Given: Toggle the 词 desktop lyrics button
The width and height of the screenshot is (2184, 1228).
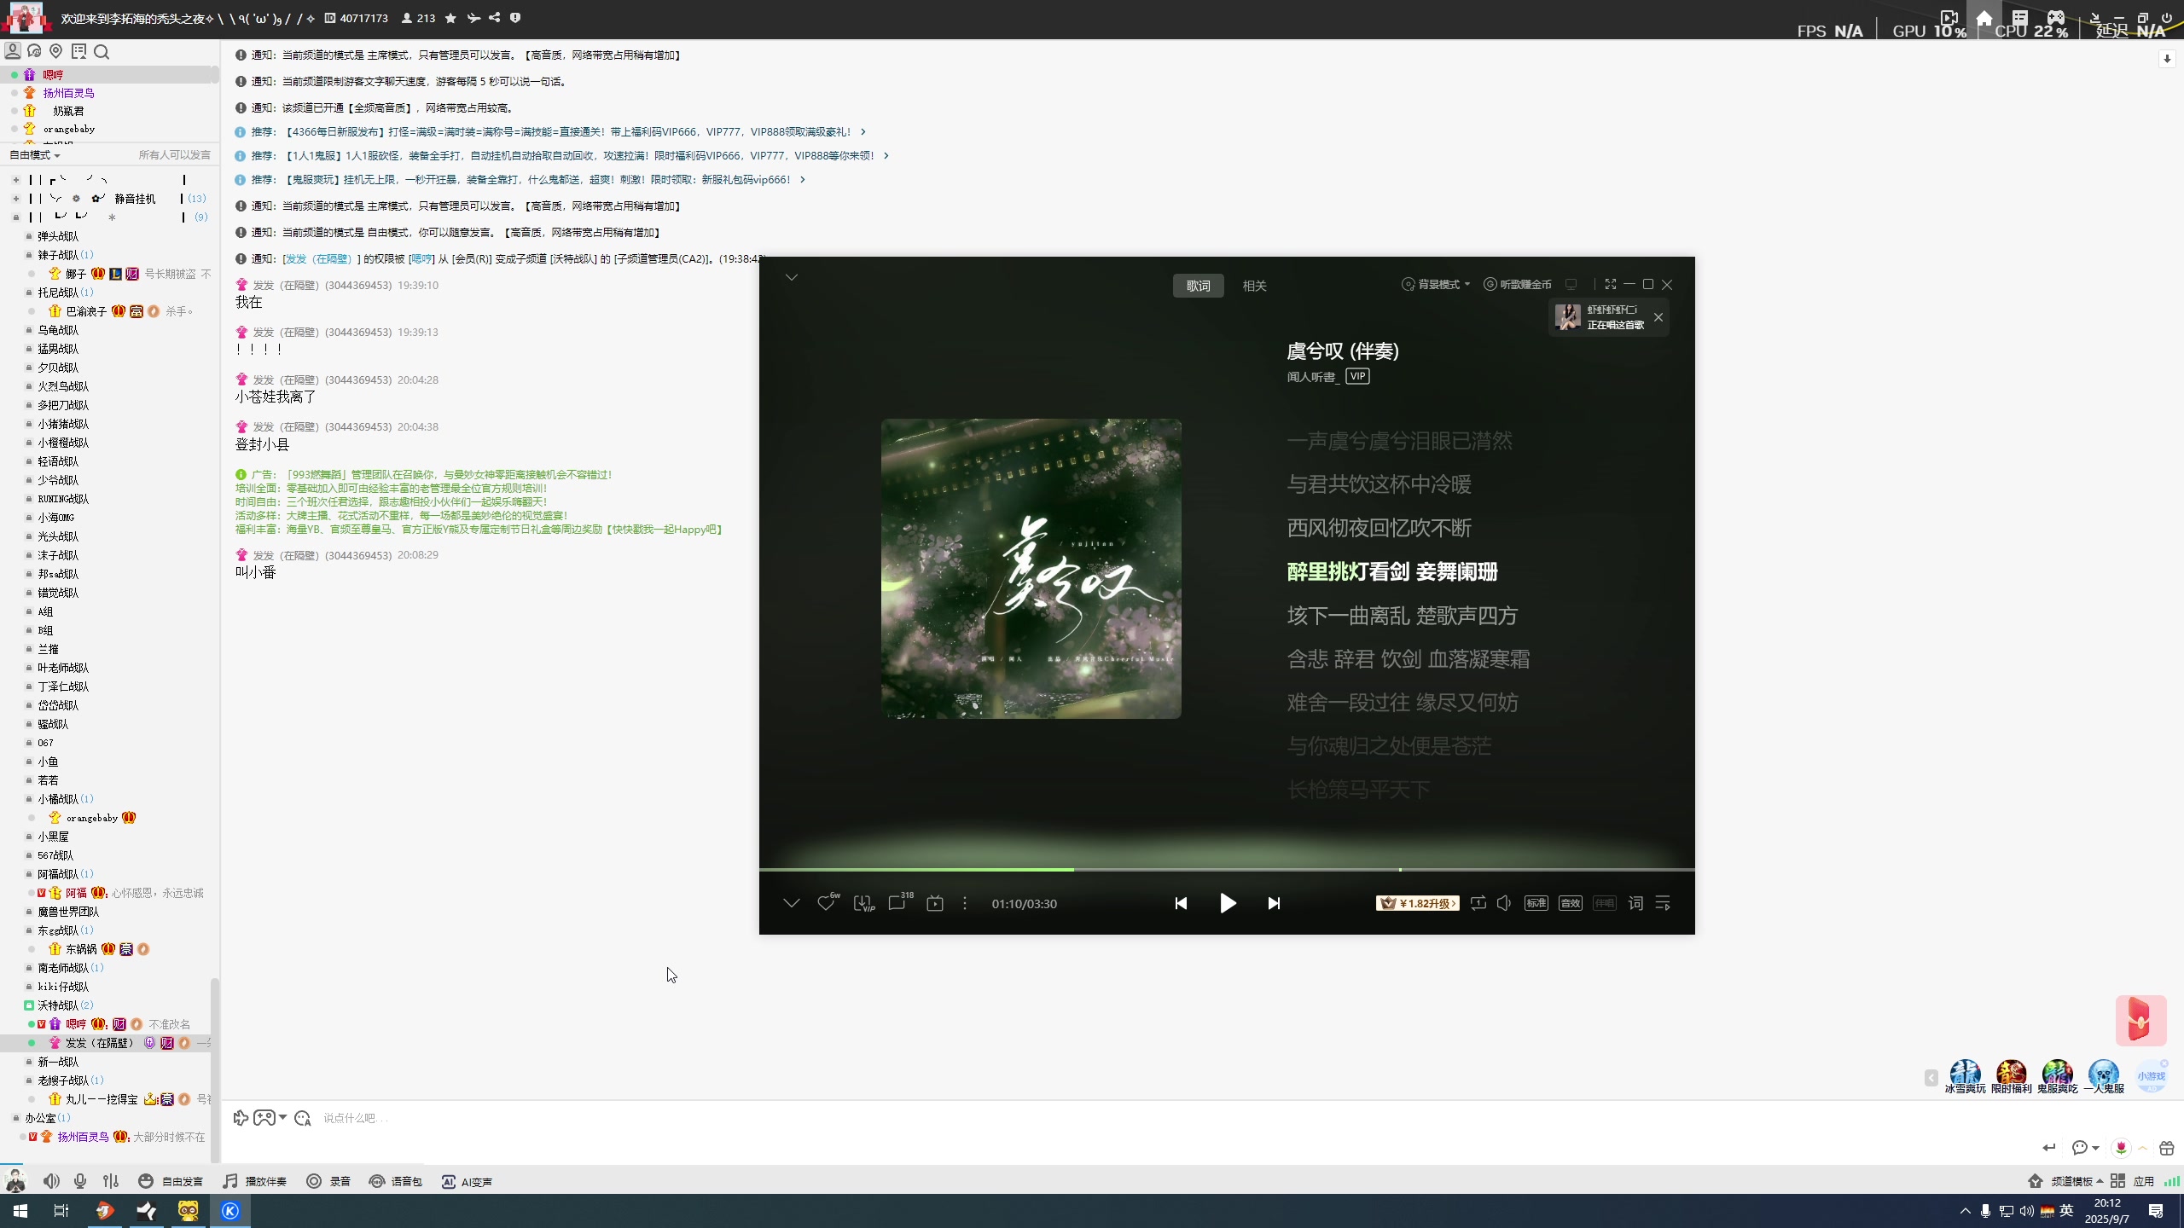Looking at the screenshot, I should point(1635,903).
